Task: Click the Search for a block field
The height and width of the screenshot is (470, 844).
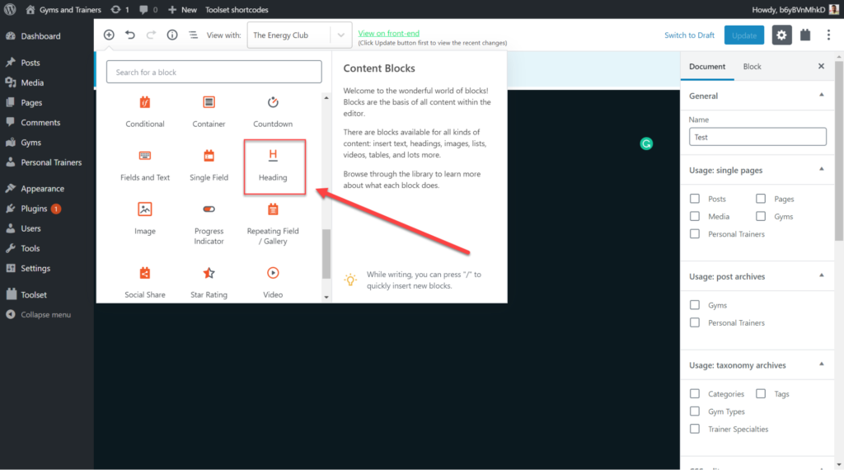Action: (214, 72)
